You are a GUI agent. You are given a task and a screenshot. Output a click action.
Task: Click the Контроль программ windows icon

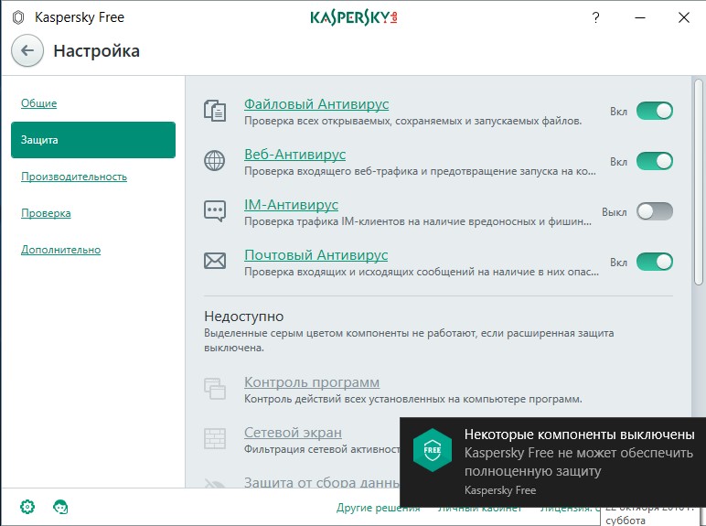point(215,389)
